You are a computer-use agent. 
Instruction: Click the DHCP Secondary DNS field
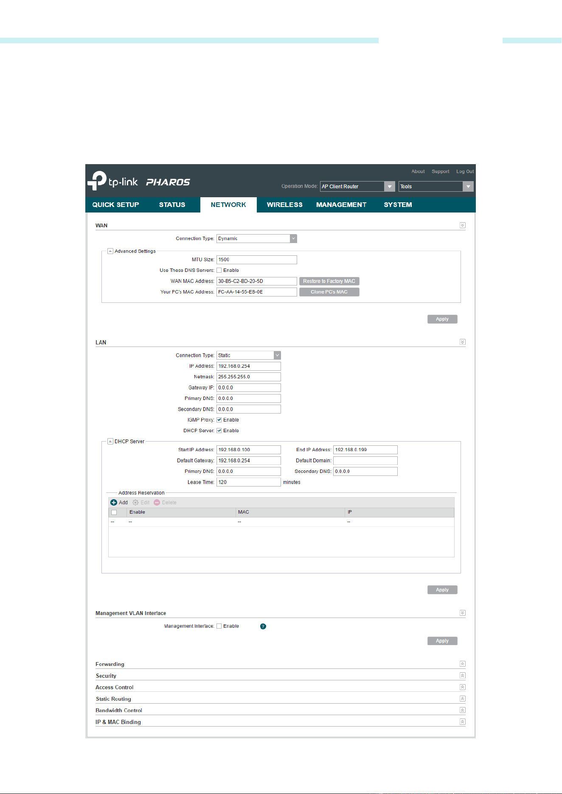[365, 471]
